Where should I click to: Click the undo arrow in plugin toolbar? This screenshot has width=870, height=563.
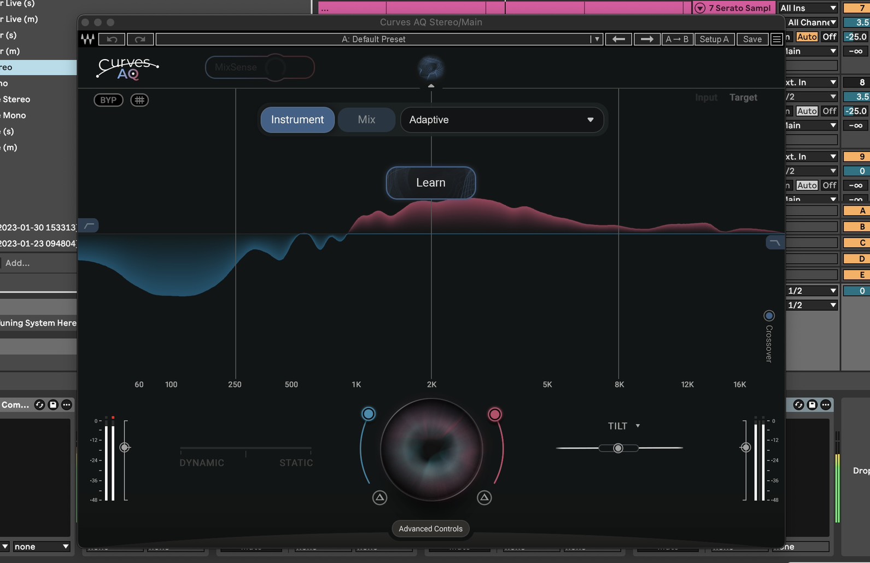(112, 39)
